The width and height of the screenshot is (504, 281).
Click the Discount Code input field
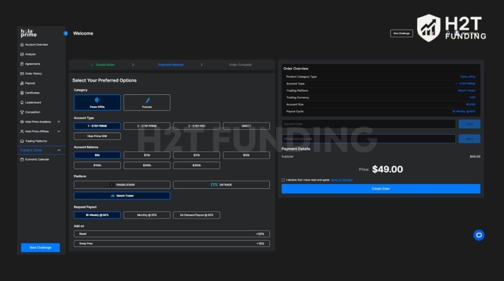tap(369, 124)
